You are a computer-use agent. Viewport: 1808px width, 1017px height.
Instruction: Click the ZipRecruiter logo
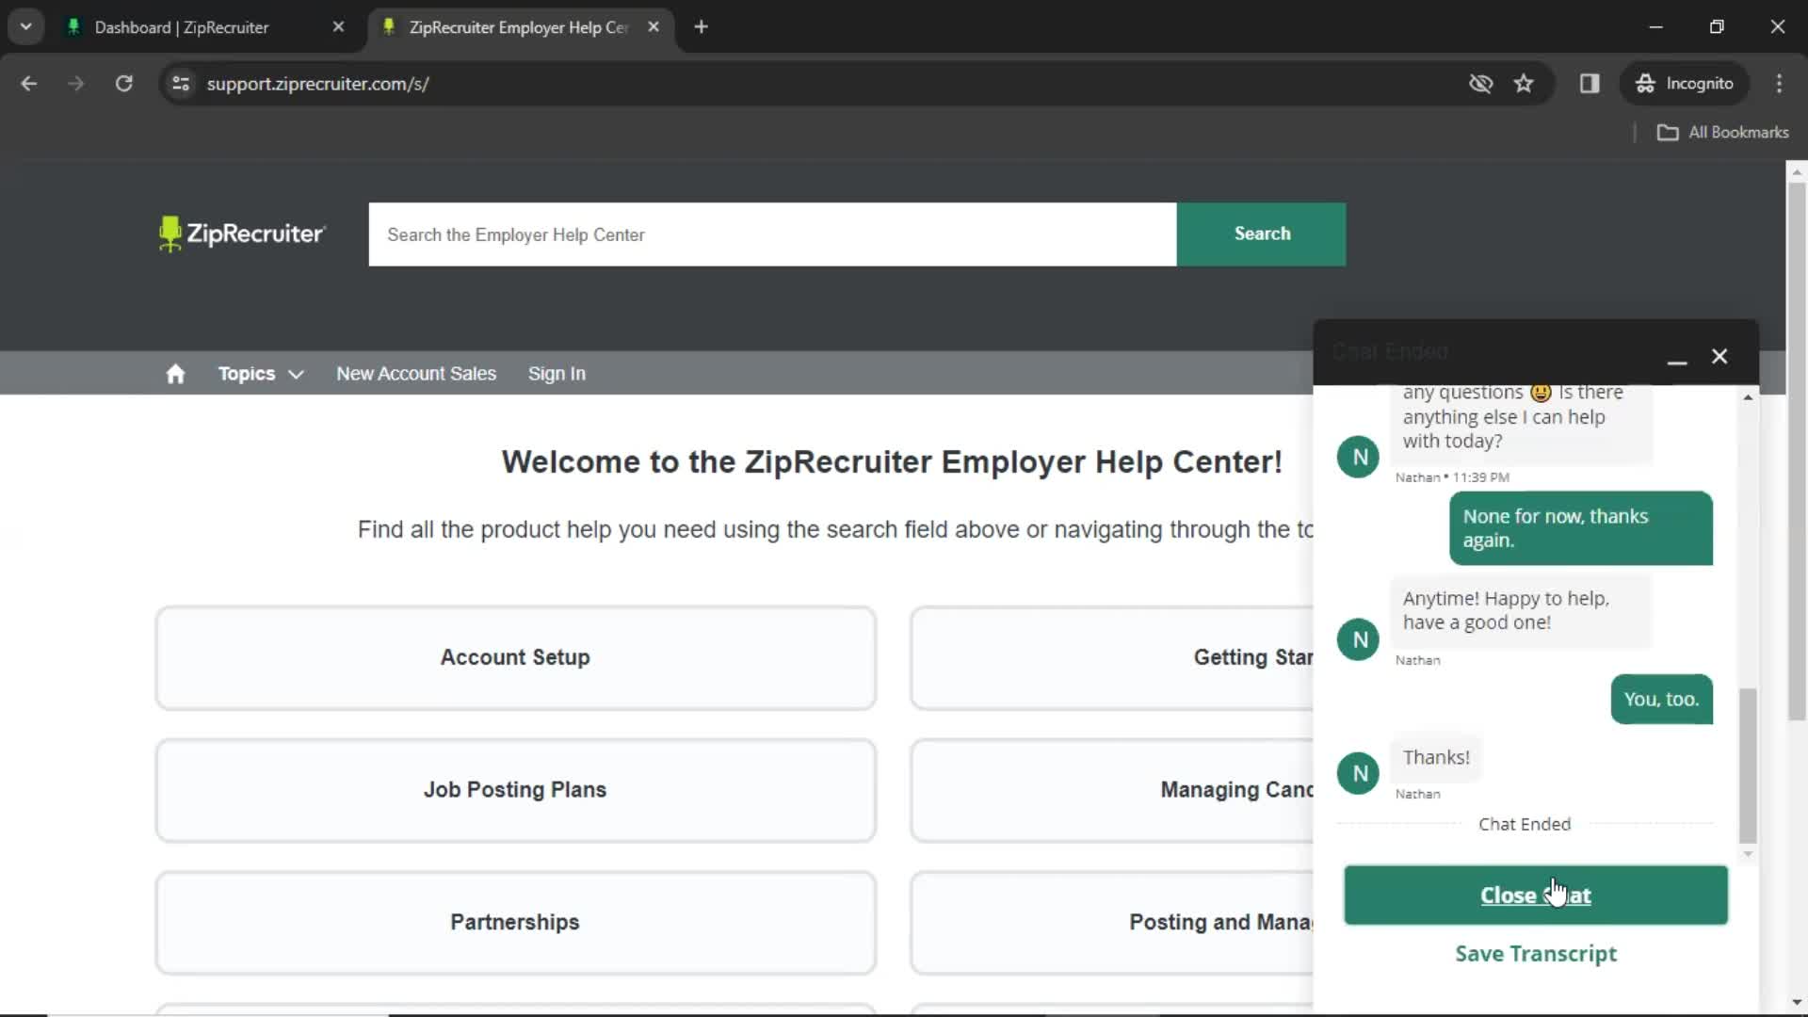[x=242, y=234]
